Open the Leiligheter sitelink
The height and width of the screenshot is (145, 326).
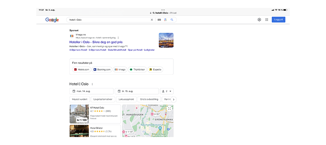pos(149,50)
